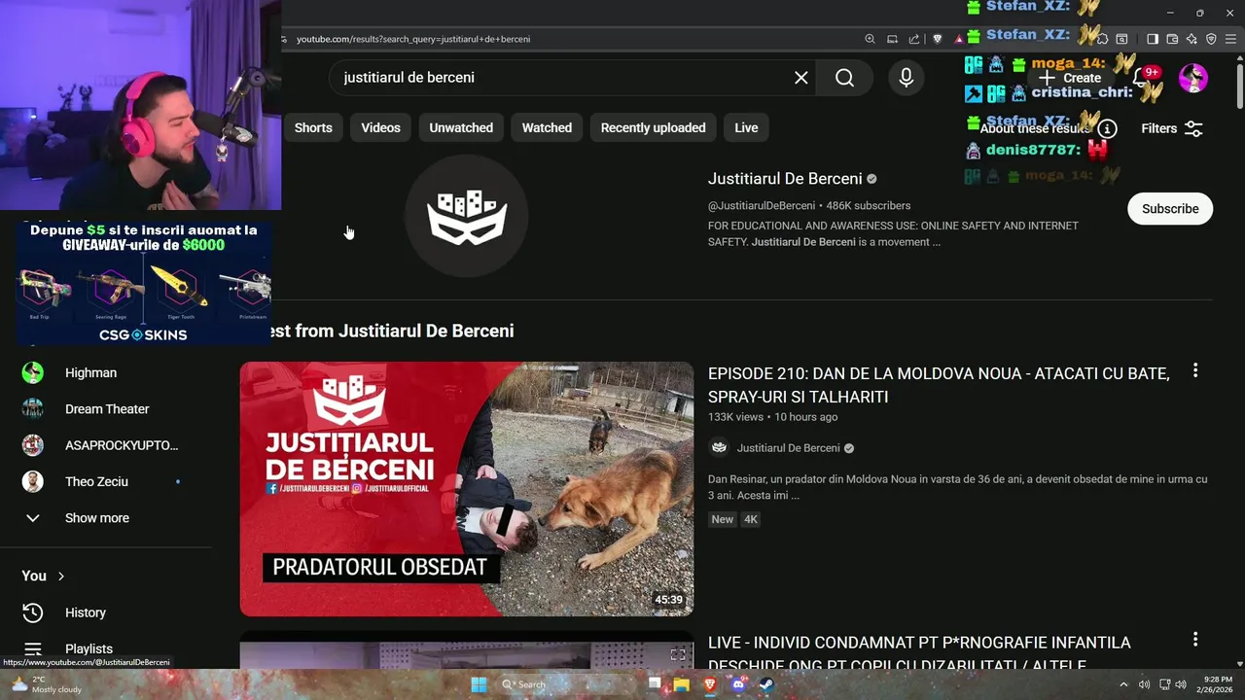Select the Shorts filter chip

point(313,127)
